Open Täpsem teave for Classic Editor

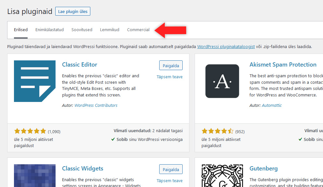[x=170, y=77]
